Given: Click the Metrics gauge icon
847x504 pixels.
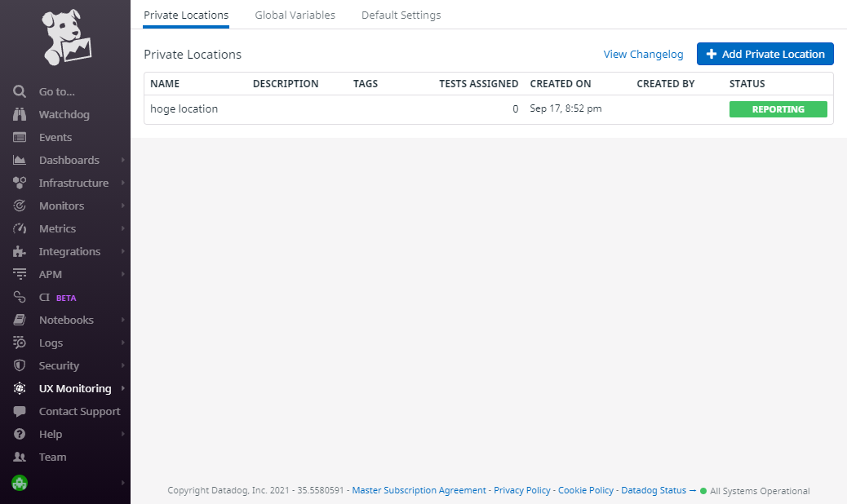Looking at the screenshot, I should click(20, 228).
